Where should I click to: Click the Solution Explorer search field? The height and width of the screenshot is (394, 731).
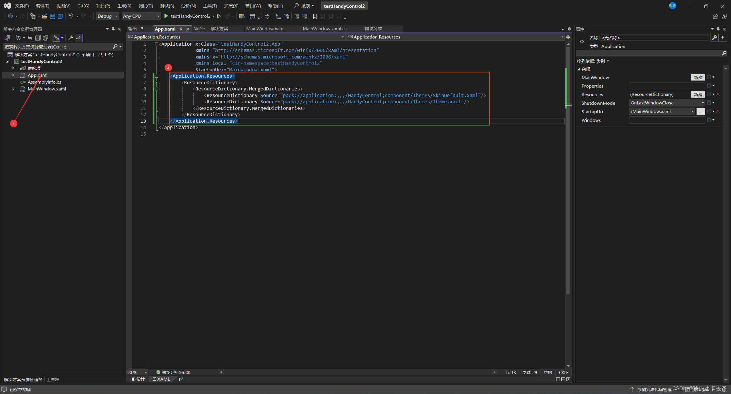57,47
